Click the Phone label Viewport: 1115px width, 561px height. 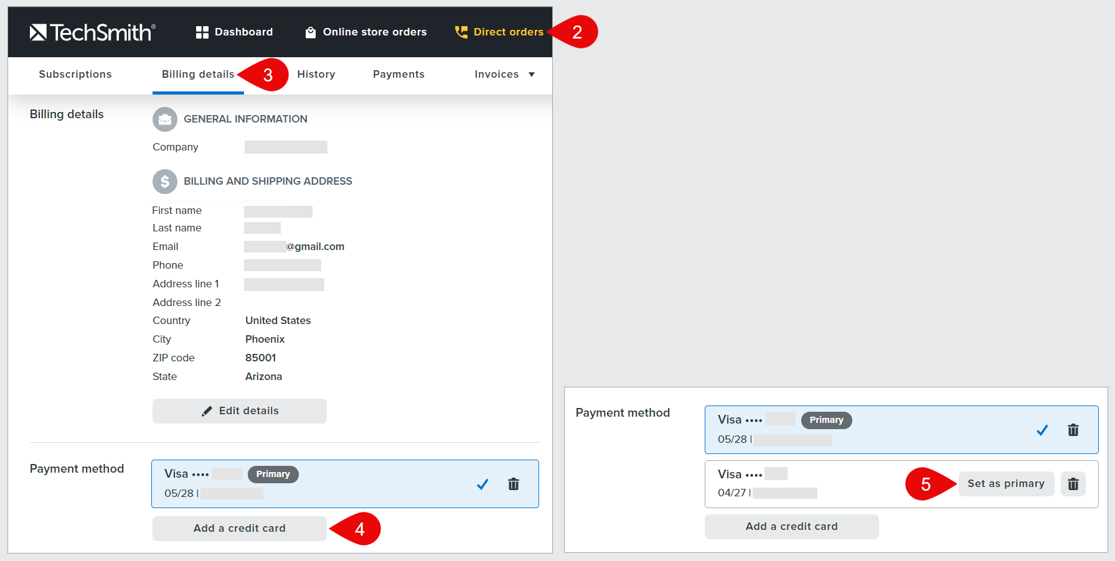(168, 266)
